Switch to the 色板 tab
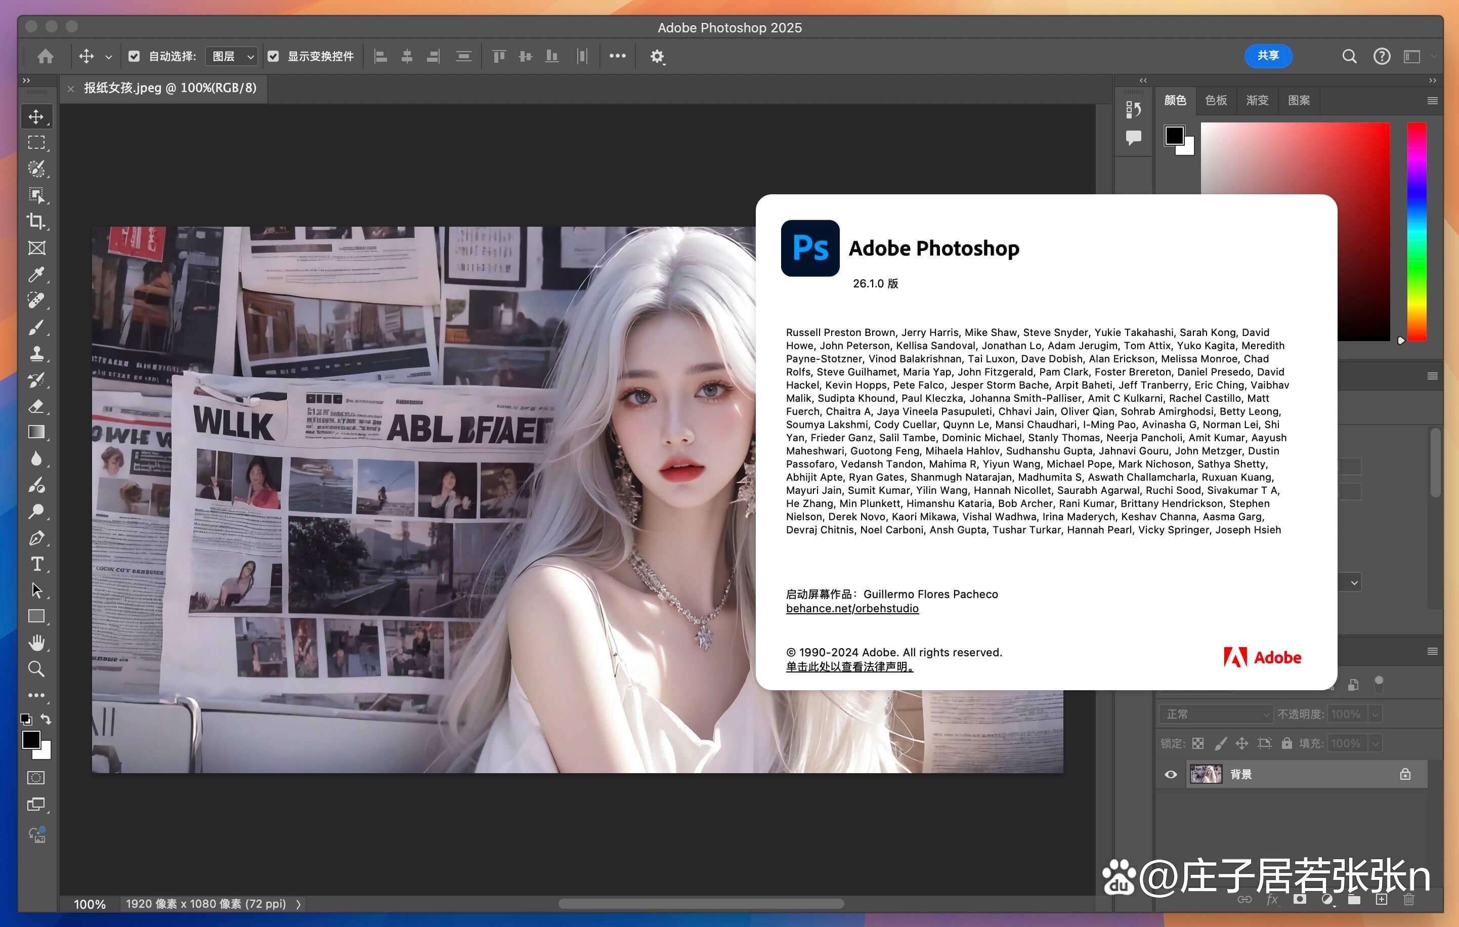Image resolution: width=1459 pixels, height=927 pixels. [x=1216, y=101]
